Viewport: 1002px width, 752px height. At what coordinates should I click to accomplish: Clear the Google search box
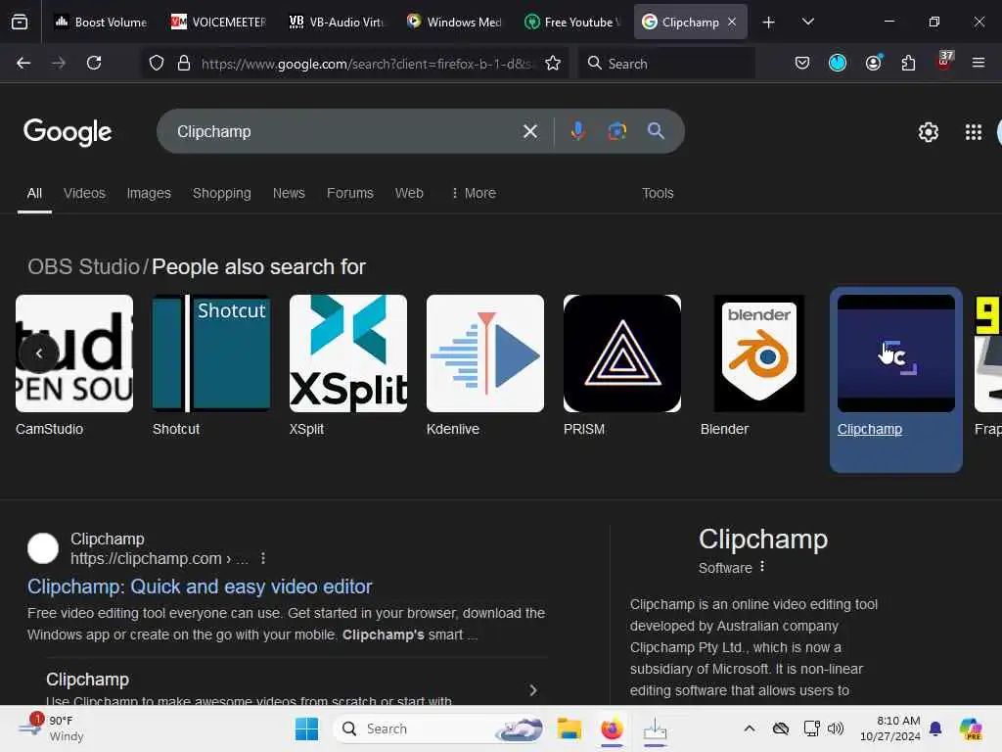[x=529, y=131]
